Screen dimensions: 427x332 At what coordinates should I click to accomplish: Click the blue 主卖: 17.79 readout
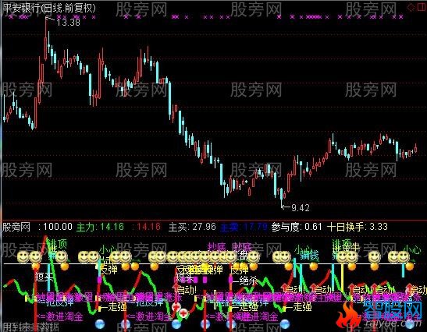click(244, 227)
